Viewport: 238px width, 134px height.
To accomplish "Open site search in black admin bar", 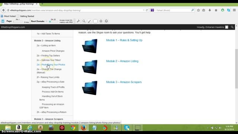I will [x=232, y=27].
